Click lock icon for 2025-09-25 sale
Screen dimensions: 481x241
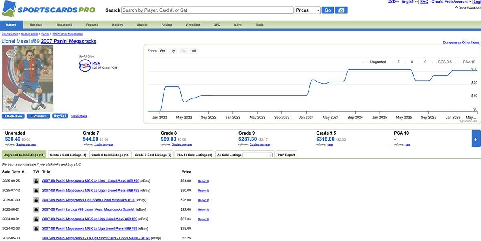[36, 181]
